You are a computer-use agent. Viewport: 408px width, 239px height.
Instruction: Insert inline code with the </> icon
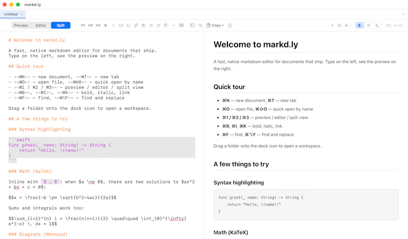coord(121,26)
